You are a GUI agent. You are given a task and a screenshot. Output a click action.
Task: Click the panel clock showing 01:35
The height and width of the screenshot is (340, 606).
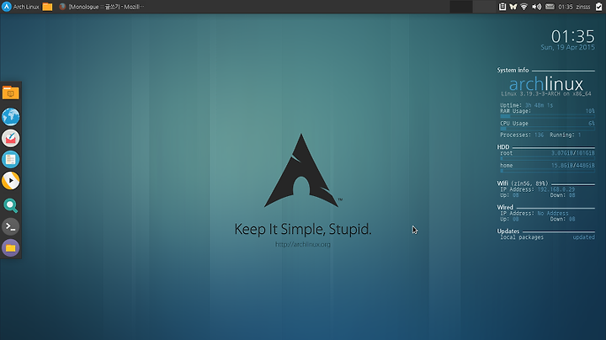[x=566, y=7]
